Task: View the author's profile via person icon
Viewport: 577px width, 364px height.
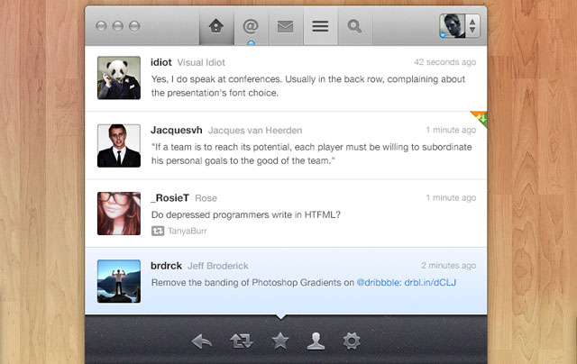Action: coord(316,341)
